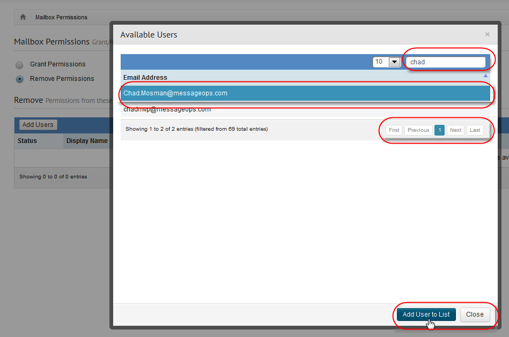The width and height of the screenshot is (509, 337).
Task: Go to First page of results
Action: 394,130
